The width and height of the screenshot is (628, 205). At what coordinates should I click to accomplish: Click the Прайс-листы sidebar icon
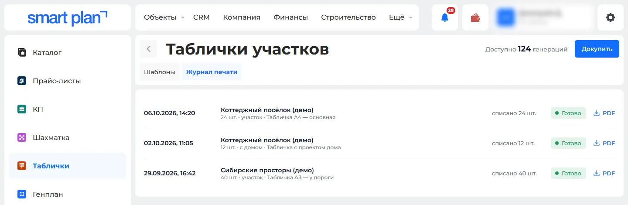pos(22,81)
